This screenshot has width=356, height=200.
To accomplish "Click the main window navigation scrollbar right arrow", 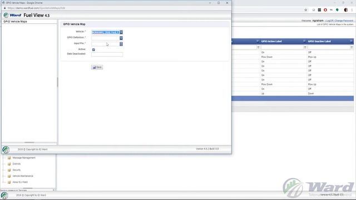I will pyautogui.click(x=54, y=190).
